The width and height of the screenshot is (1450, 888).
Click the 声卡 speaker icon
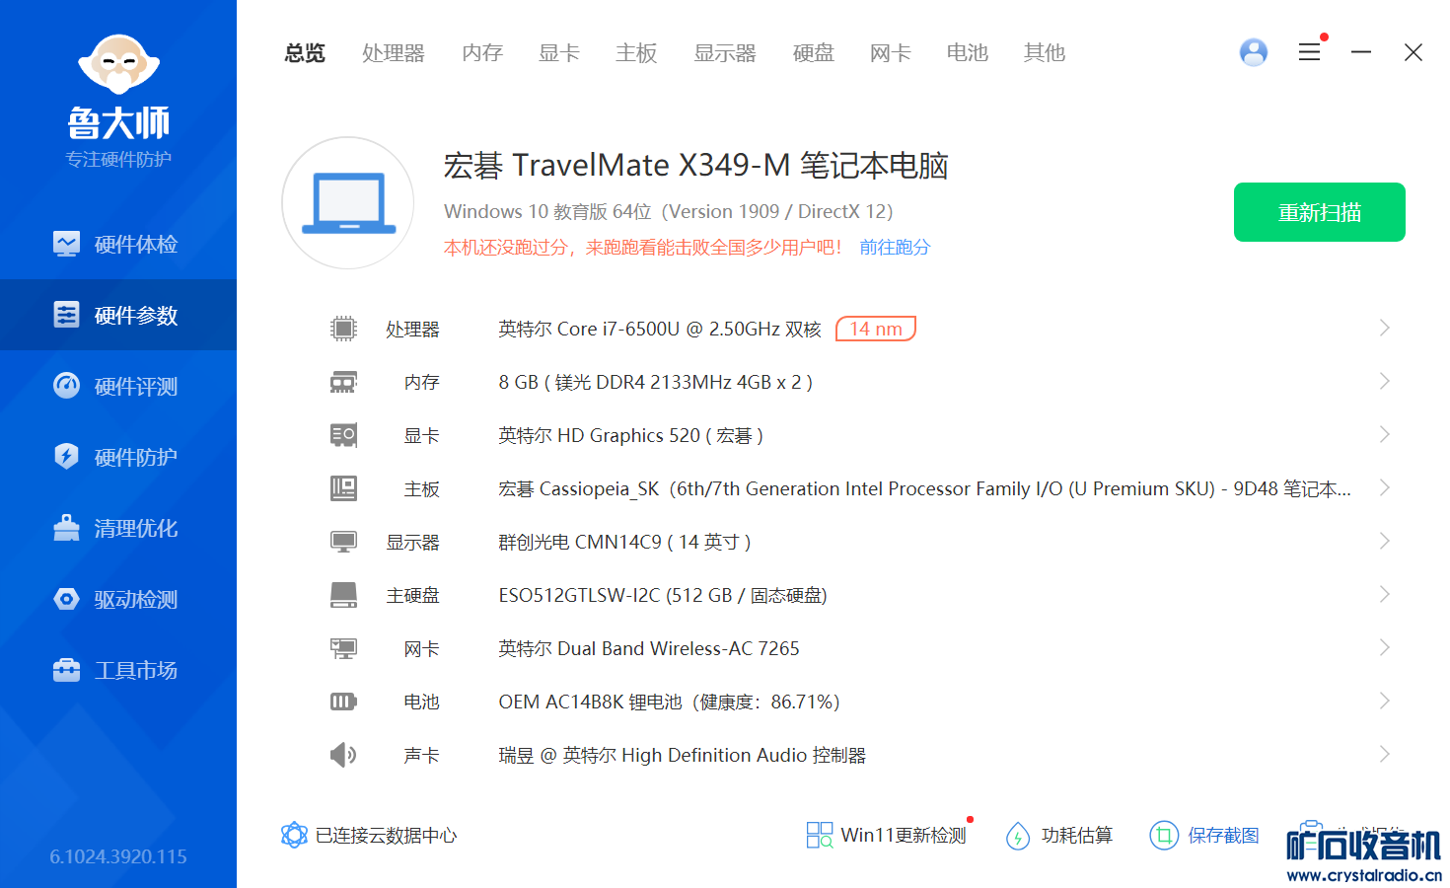click(343, 755)
